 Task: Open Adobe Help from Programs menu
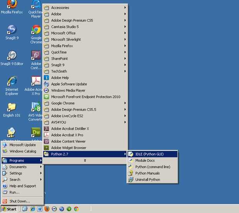pos(85,78)
